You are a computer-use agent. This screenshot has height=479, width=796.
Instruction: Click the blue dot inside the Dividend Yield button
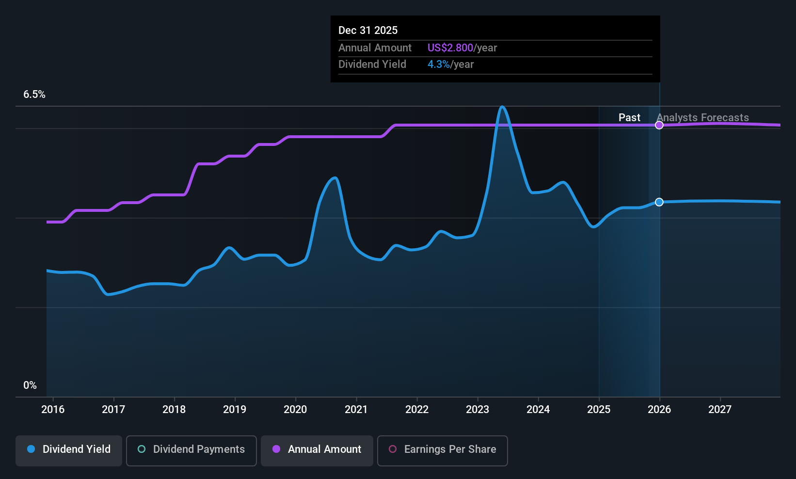31,449
